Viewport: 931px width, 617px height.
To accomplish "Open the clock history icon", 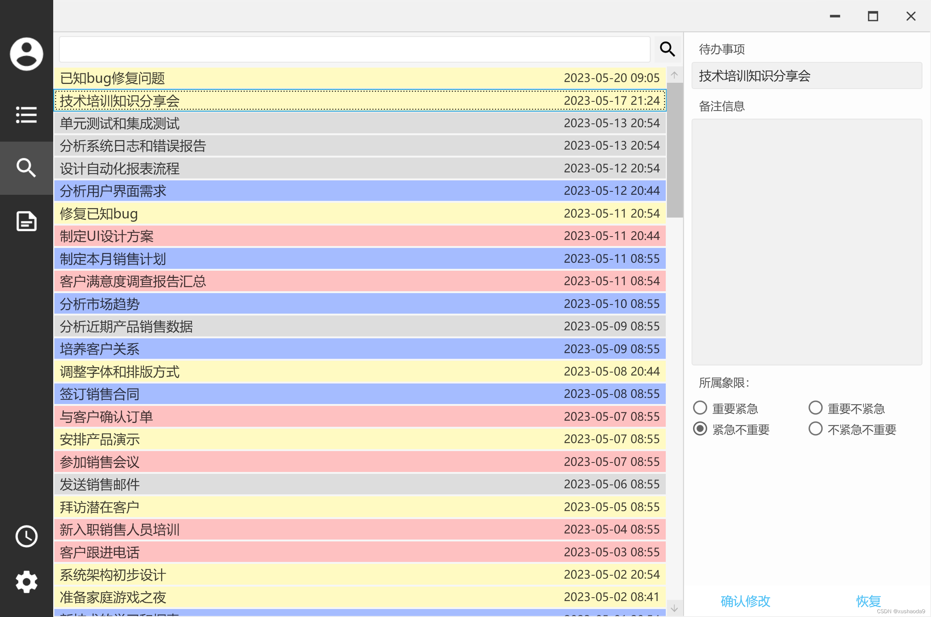I will (x=26, y=536).
